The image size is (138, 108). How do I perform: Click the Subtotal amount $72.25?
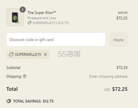point(122,68)
